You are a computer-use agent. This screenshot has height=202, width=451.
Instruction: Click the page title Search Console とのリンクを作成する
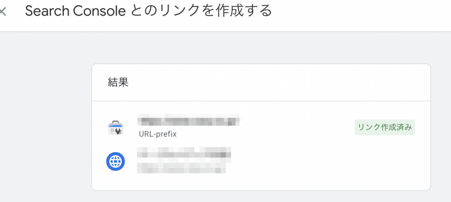(x=148, y=11)
